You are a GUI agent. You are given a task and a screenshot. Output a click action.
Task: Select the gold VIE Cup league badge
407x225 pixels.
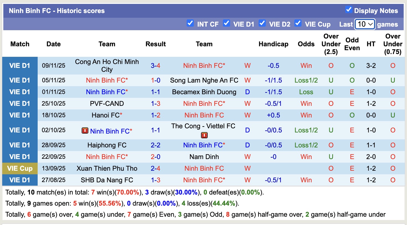(20, 168)
